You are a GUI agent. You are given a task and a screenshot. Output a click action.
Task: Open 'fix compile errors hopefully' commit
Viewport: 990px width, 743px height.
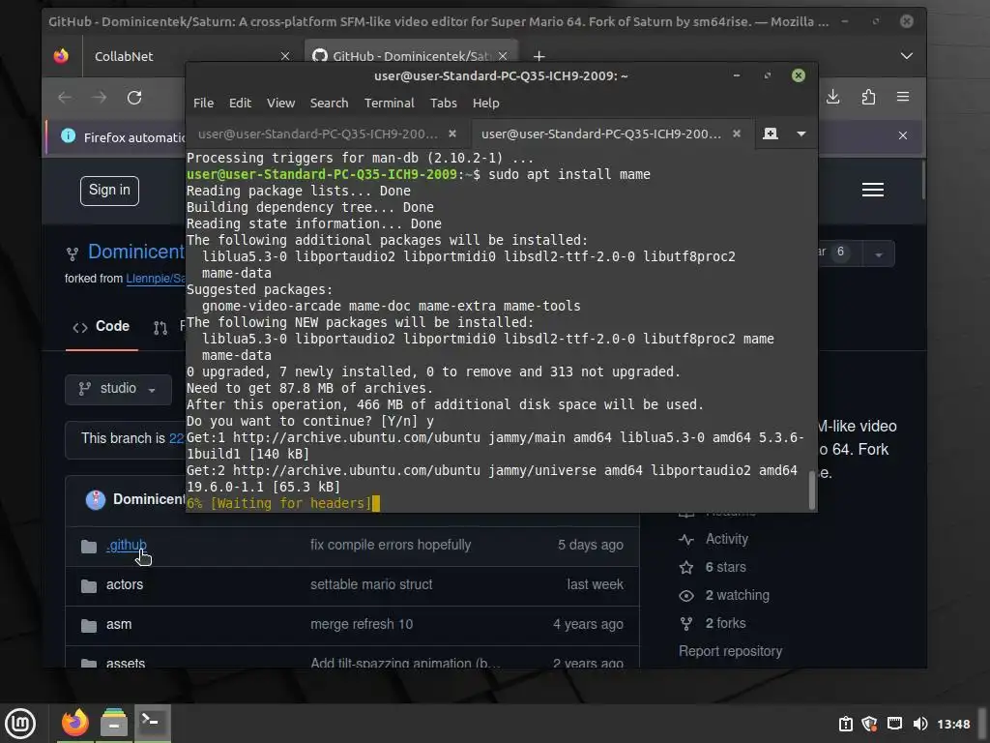[x=391, y=545]
